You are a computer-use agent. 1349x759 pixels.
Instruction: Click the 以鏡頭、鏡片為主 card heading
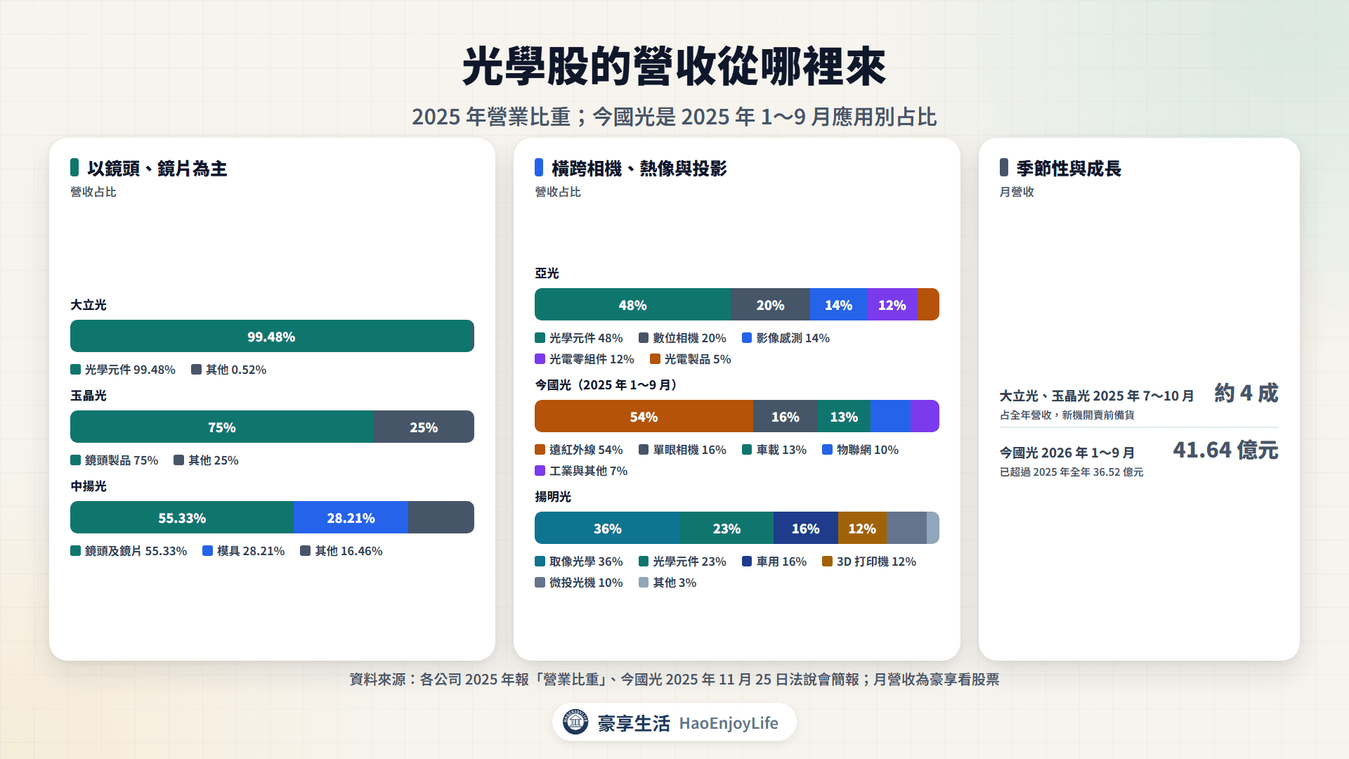pos(157,169)
